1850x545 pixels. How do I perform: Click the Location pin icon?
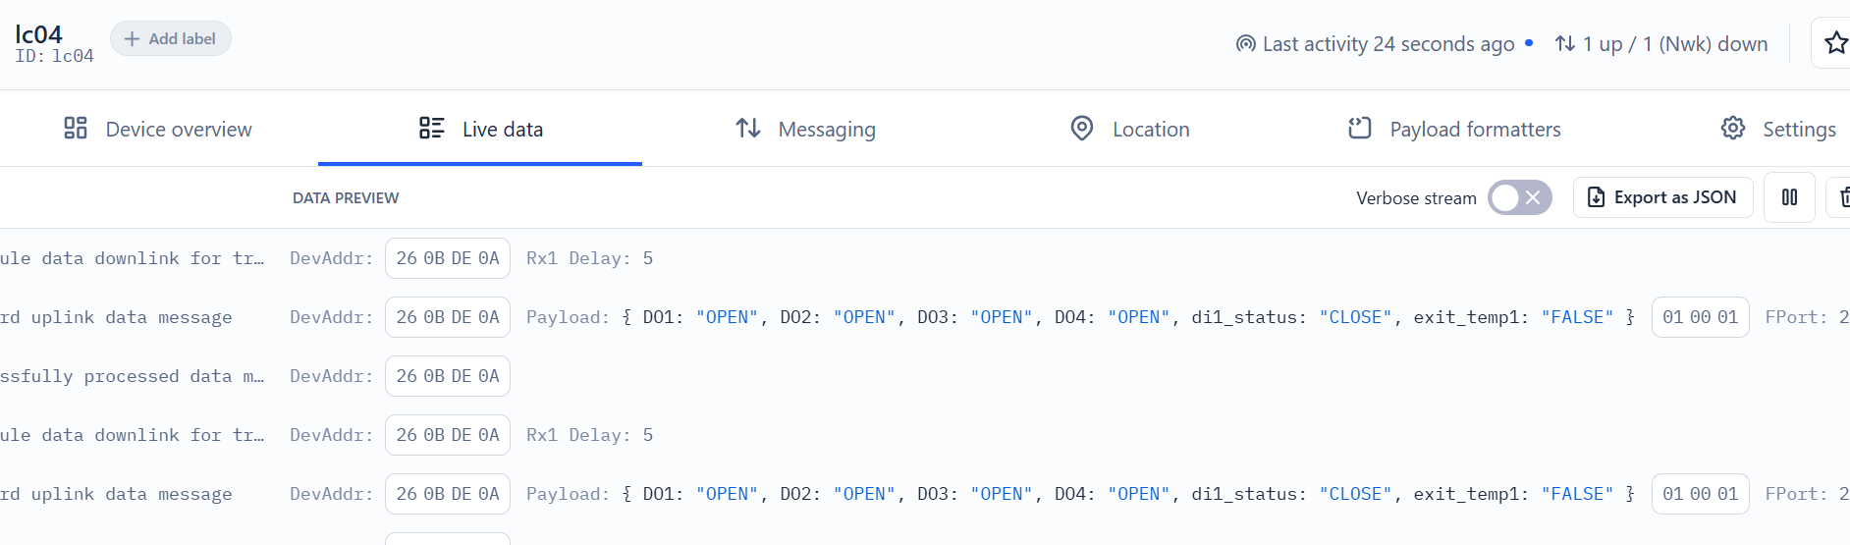(1081, 129)
